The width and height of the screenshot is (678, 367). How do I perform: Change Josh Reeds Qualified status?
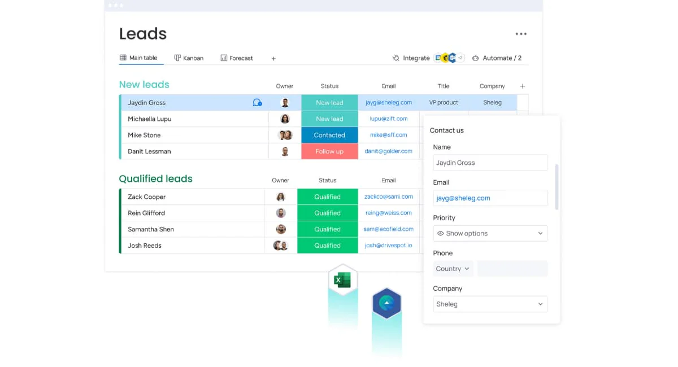(328, 246)
